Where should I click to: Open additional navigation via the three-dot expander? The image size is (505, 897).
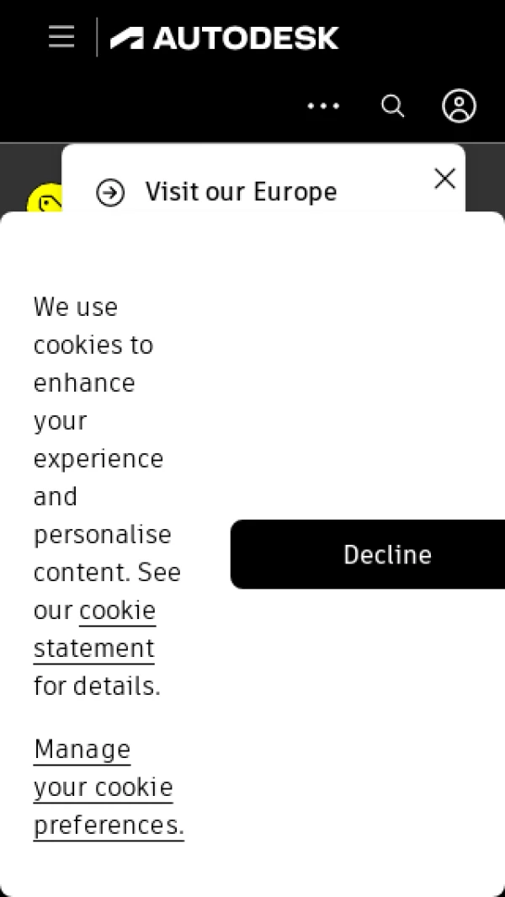tap(324, 106)
